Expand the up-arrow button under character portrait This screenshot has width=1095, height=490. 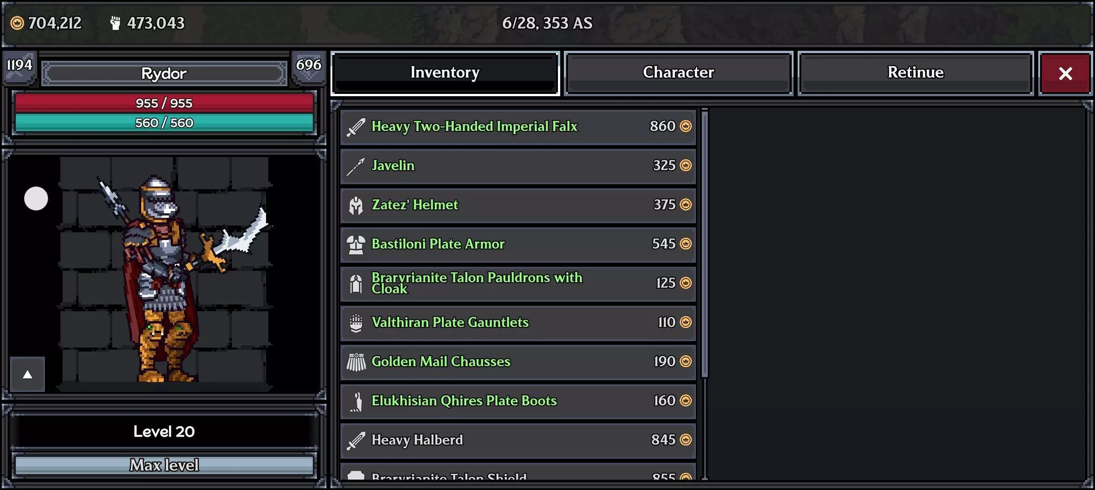point(28,374)
